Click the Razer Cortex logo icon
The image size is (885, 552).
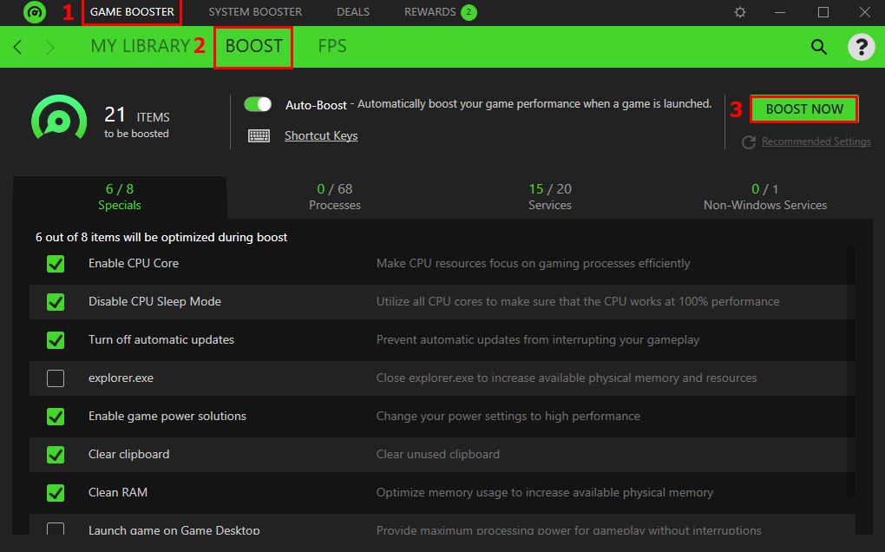coord(35,12)
